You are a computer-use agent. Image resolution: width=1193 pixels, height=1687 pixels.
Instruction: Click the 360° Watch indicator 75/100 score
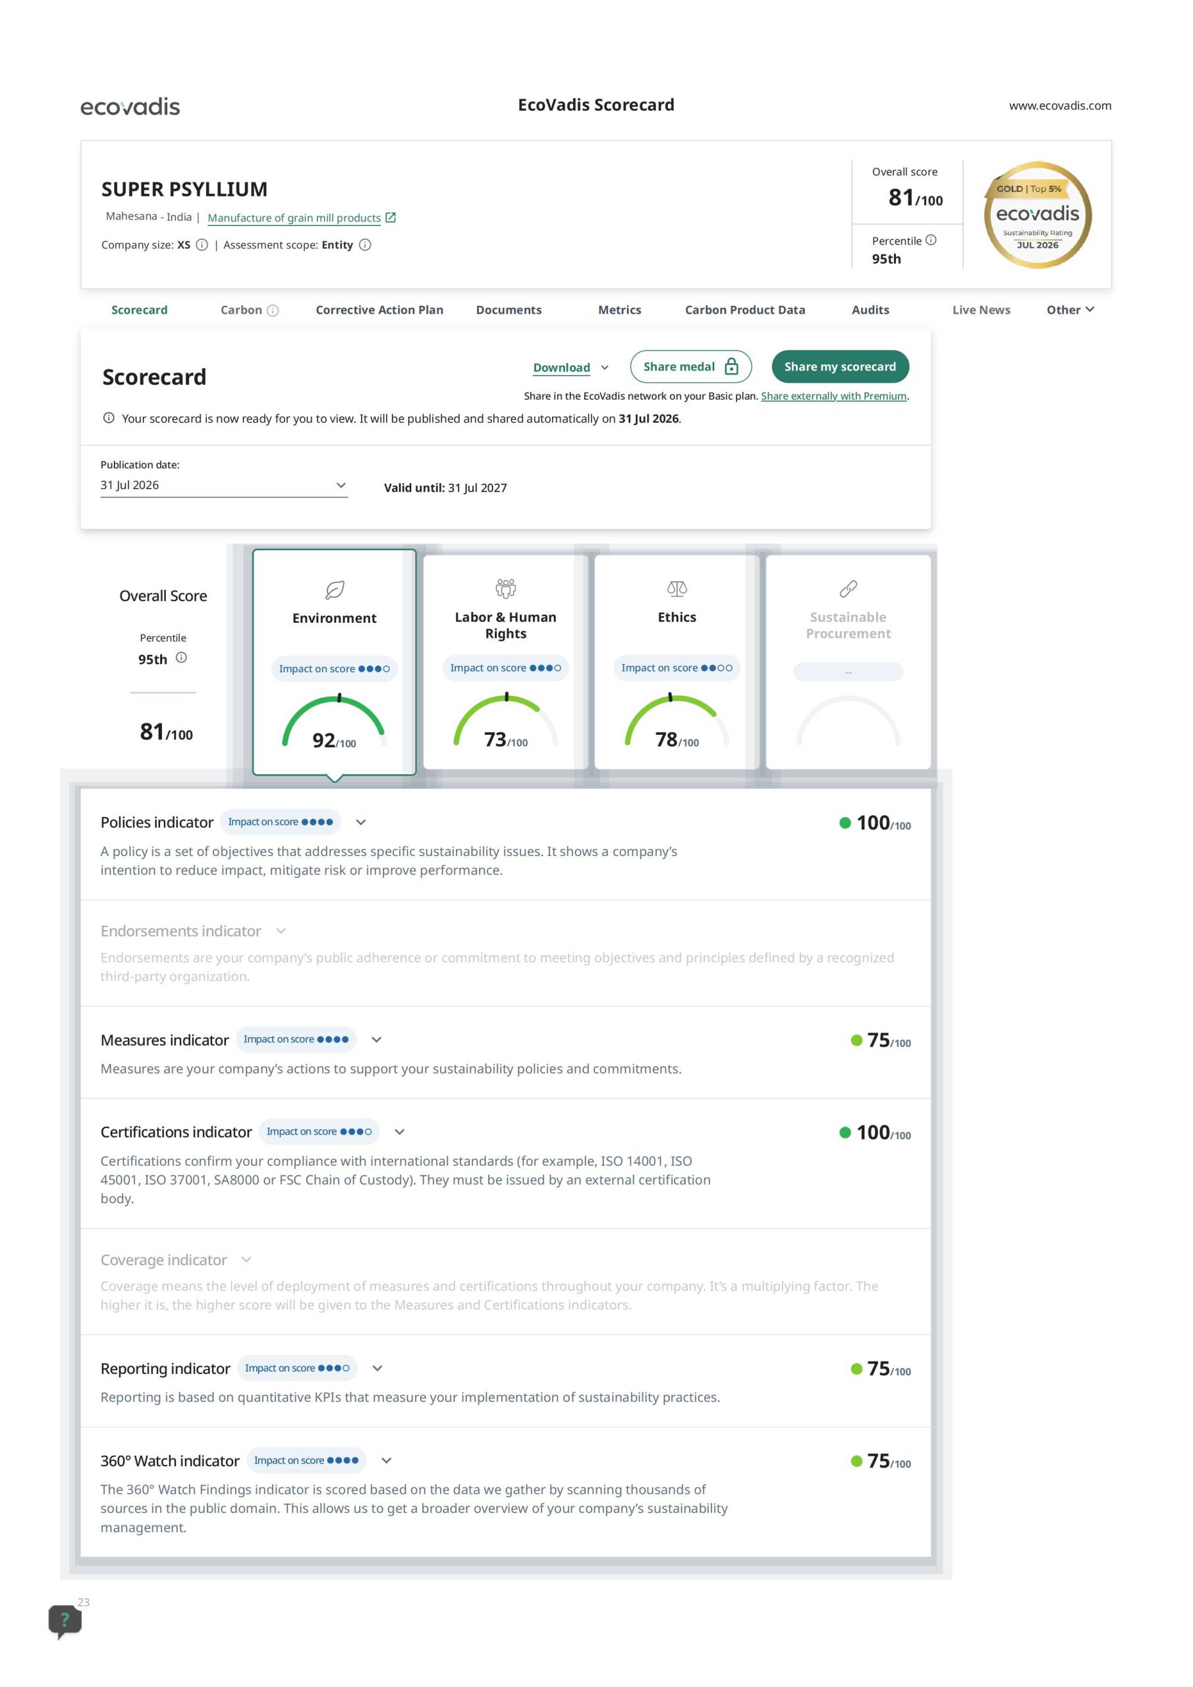889,1462
